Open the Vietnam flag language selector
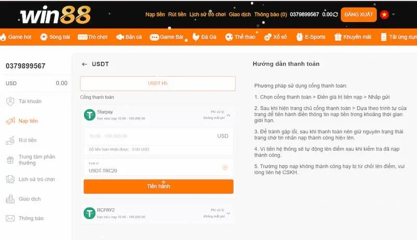The image size is (417, 240). tap(385, 15)
